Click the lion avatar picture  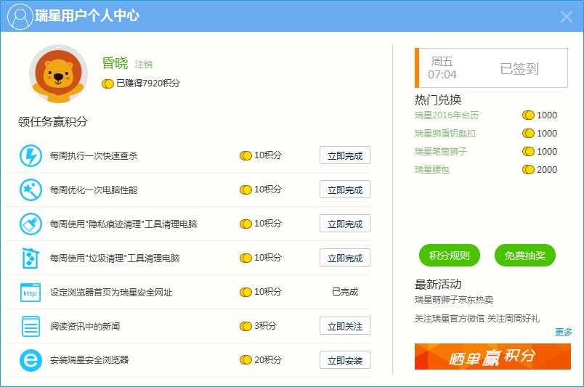pos(59,74)
